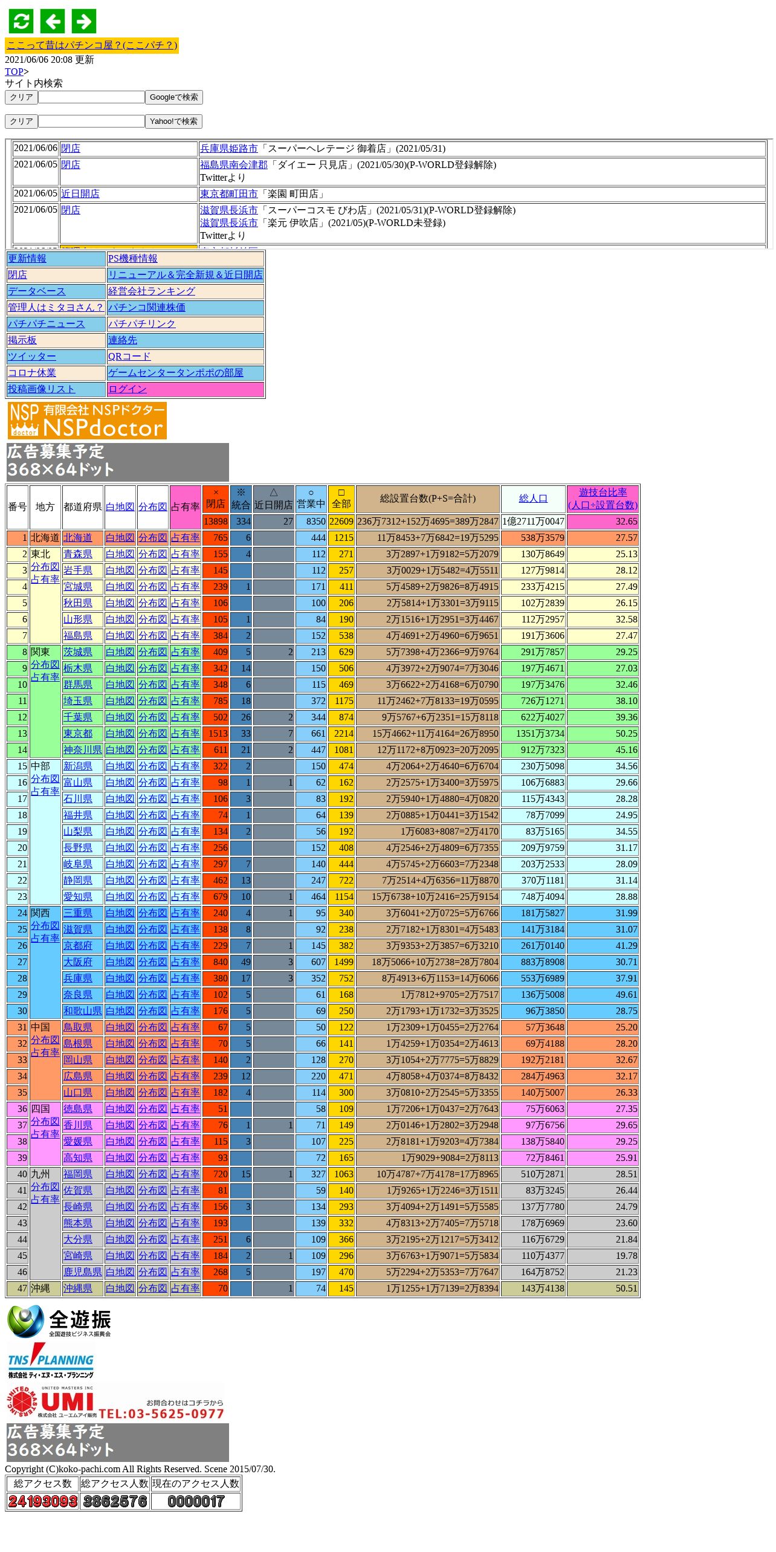This screenshot has height=1552, width=776.
Task: Open the TNS Planning logo banner
Action: (x=51, y=1362)
